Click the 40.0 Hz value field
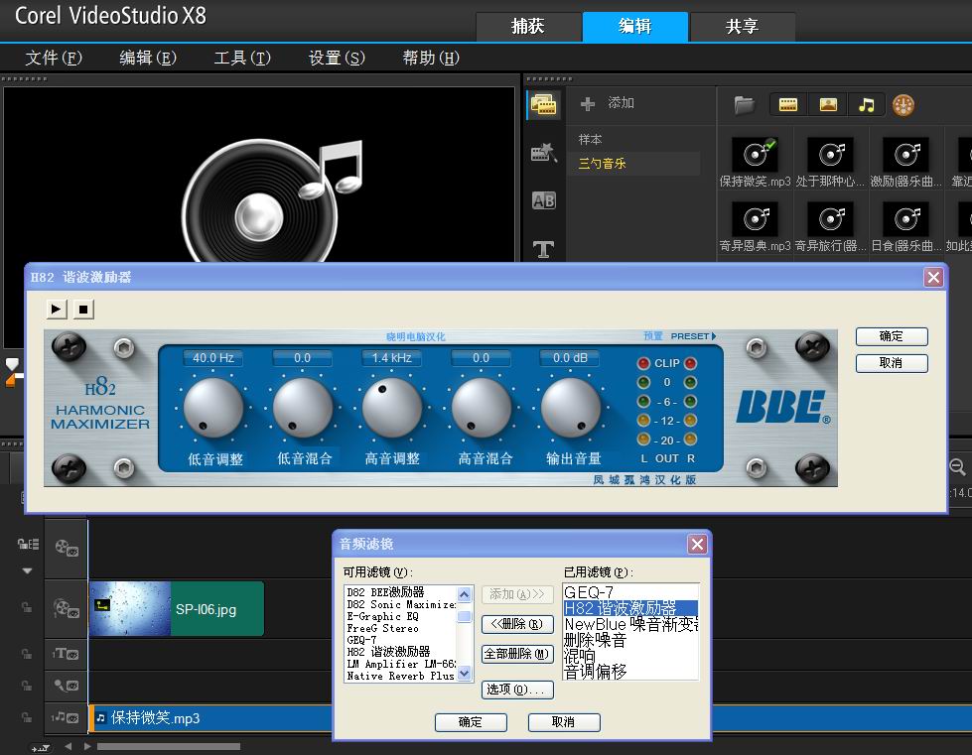This screenshot has height=755, width=972. tap(213, 357)
